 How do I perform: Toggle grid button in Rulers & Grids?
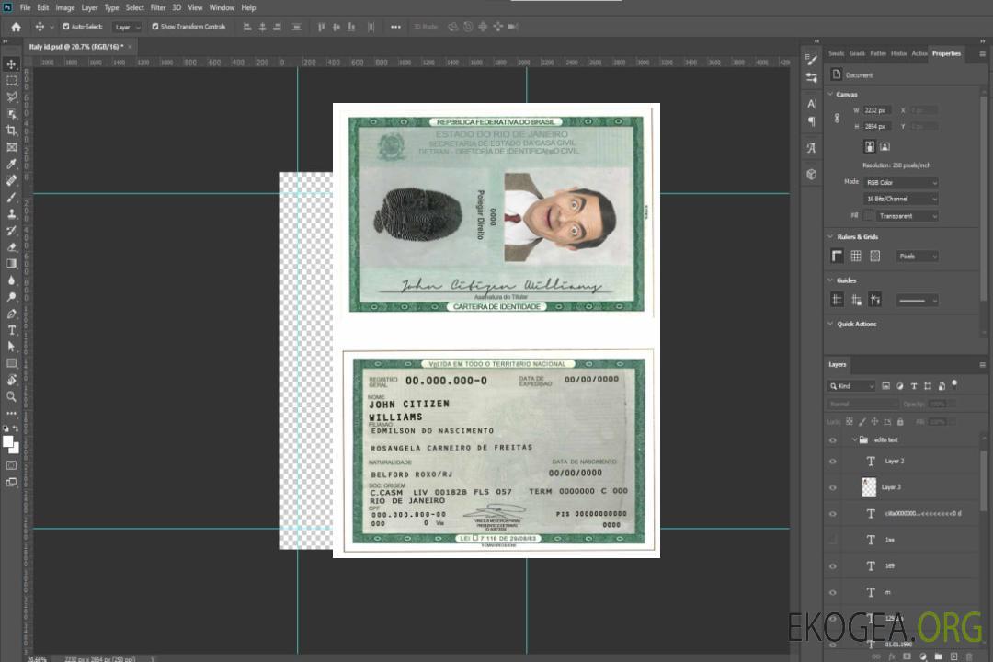pyautogui.click(x=856, y=256)
